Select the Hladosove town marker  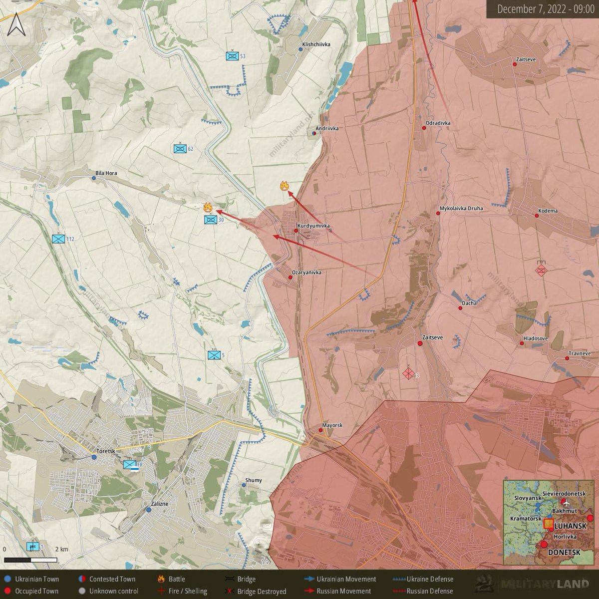(x=521, y=343)
